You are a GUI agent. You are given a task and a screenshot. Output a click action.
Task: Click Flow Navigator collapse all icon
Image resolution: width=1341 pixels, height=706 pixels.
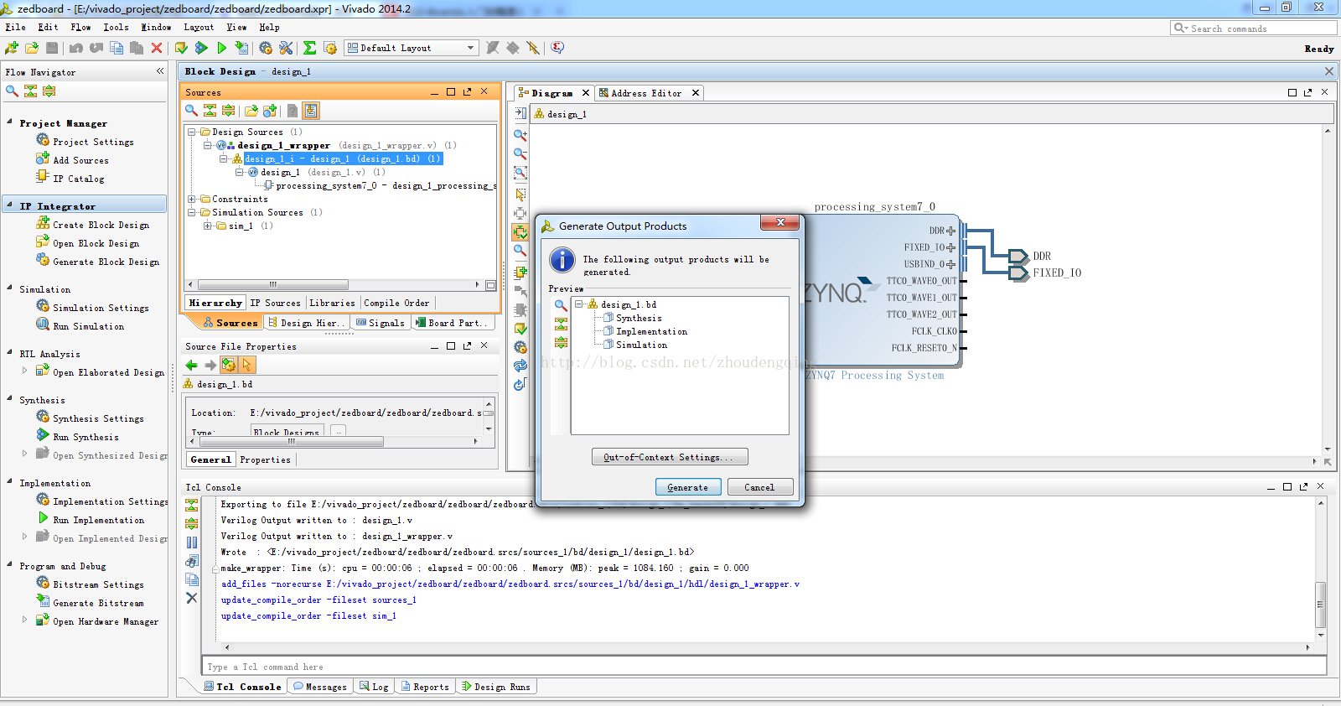click(30, 91)
